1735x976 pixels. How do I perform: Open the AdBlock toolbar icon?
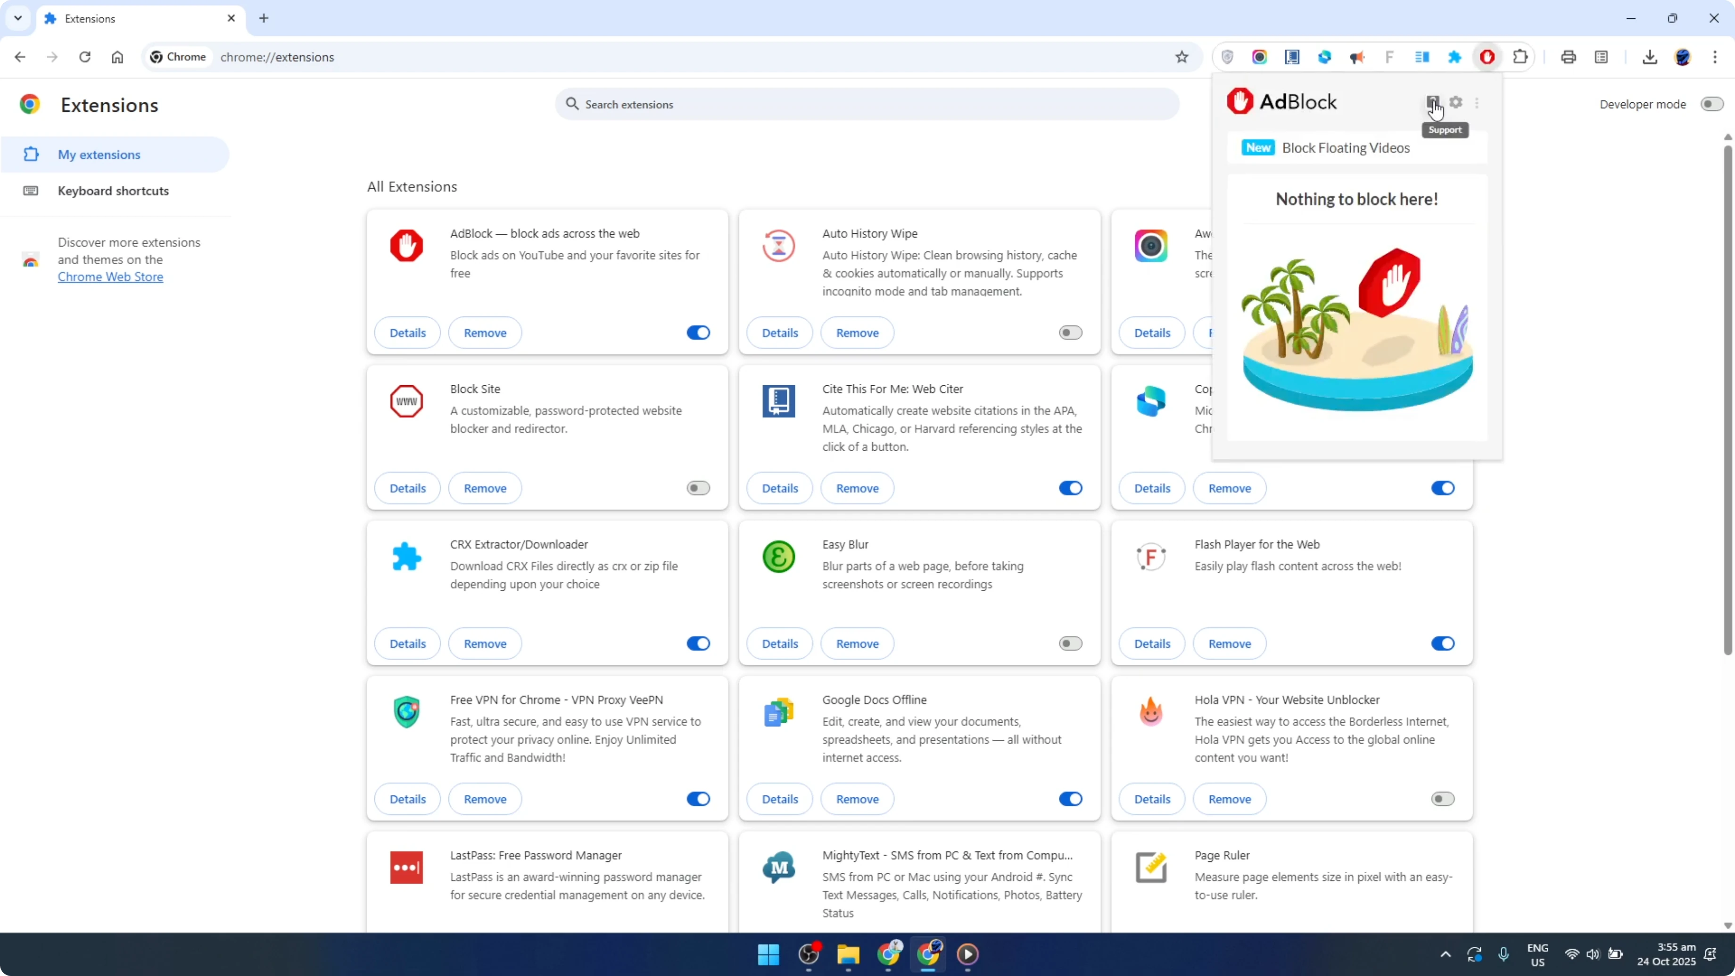1488,57
